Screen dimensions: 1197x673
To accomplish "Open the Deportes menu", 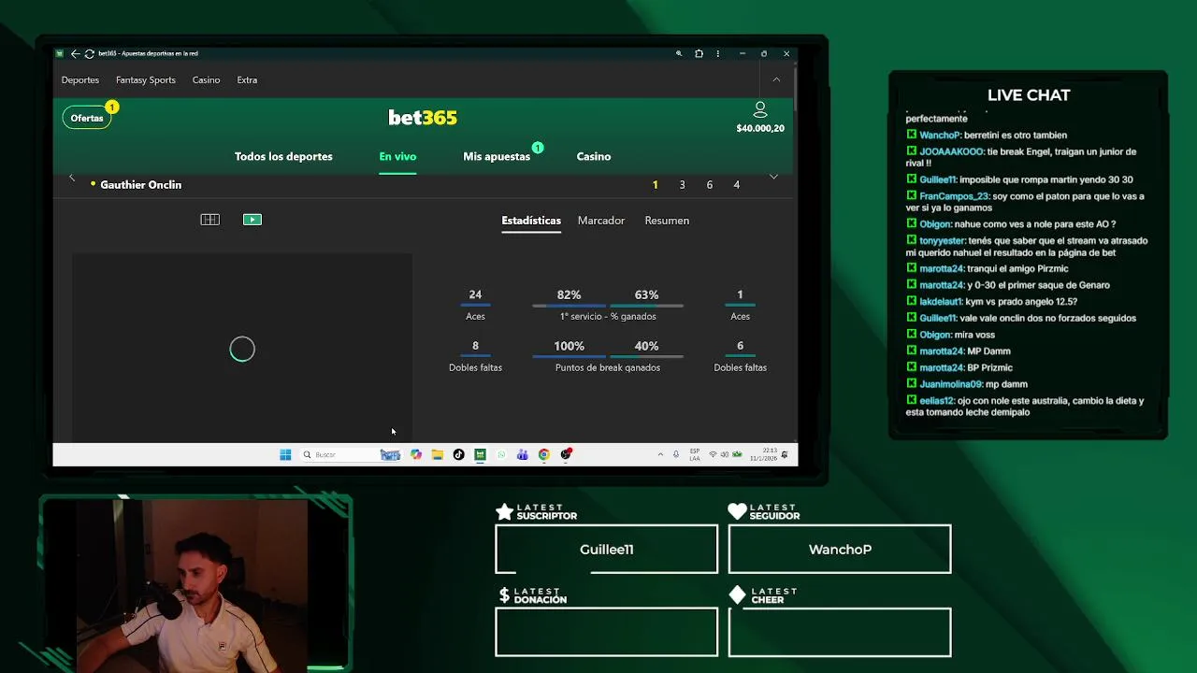I will pos(80,79).
